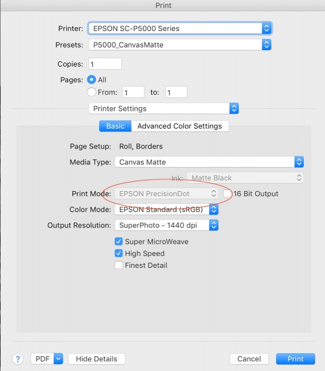
Task: Select the Basic tab
Action: [x=115, y=126]
